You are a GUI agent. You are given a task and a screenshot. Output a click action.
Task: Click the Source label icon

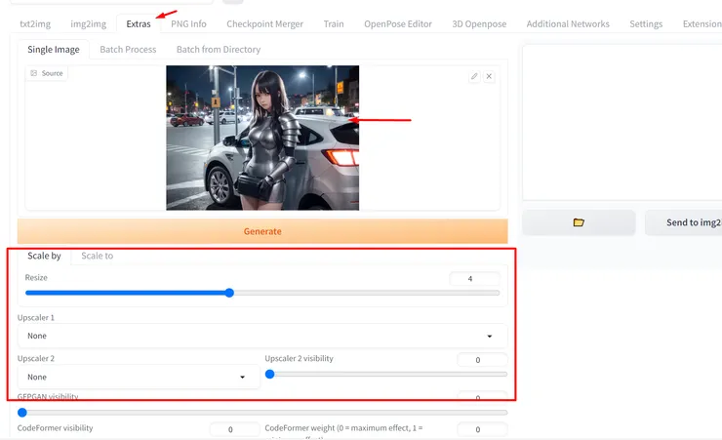click(33, 73)
